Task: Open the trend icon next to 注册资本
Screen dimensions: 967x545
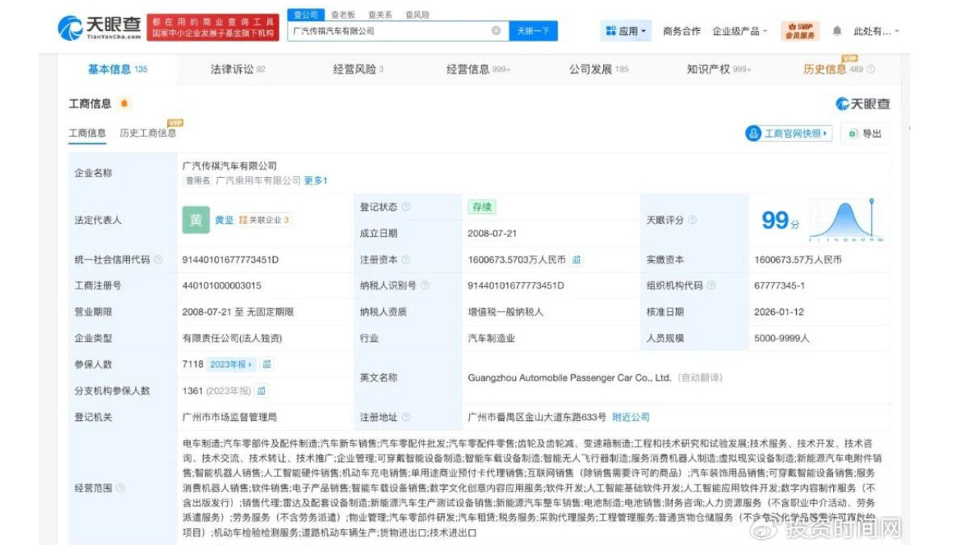Action: point(577,258)
